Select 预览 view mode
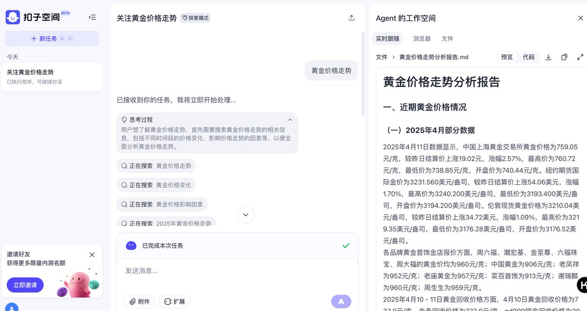Viewport: 587px width, 311px height. [507, 57]
